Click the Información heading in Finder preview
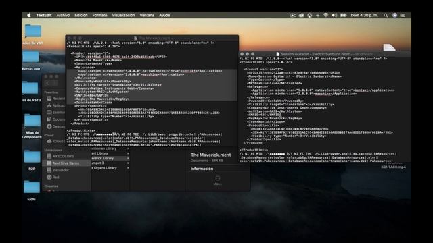 [202, 169]
